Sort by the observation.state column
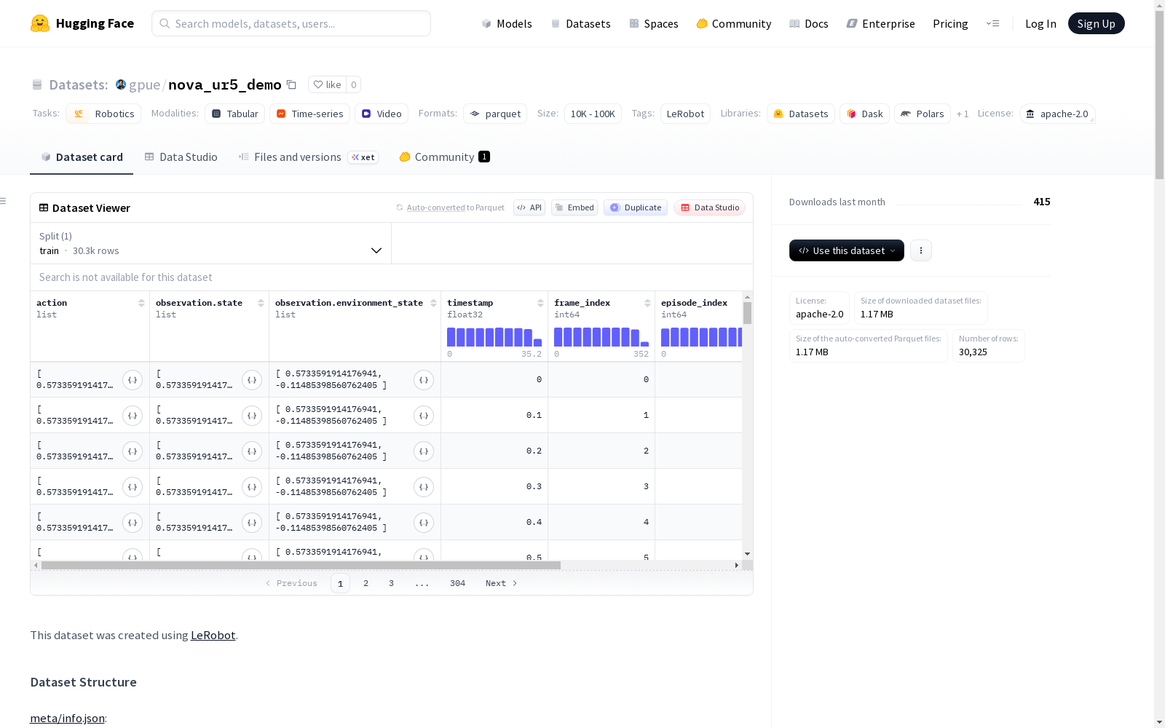Viewport: 1165px width, 728px height. pyautogui.click(x=261, y=303)
